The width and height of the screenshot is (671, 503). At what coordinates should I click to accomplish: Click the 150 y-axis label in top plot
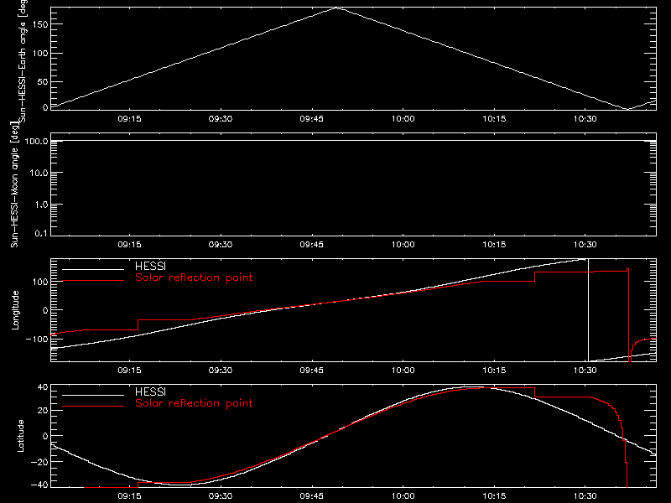click(40, 24)
